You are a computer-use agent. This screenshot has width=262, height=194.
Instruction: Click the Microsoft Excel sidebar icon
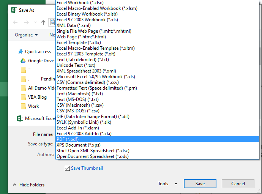(20, 118)
